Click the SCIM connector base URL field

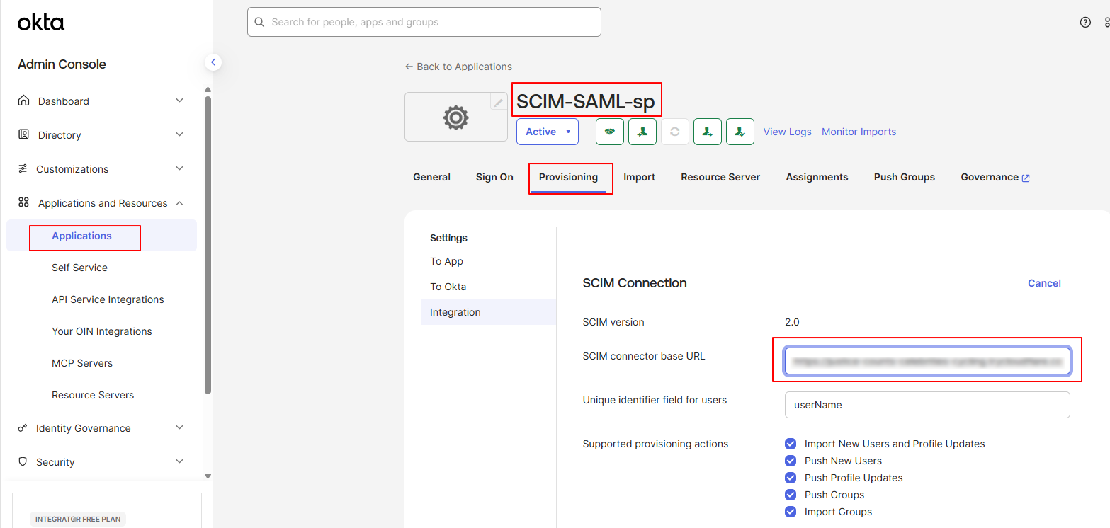coord(927,361)
